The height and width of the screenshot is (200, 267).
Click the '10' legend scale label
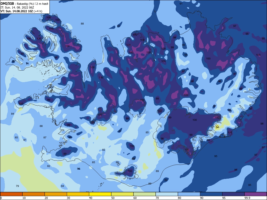click(24, 198)
